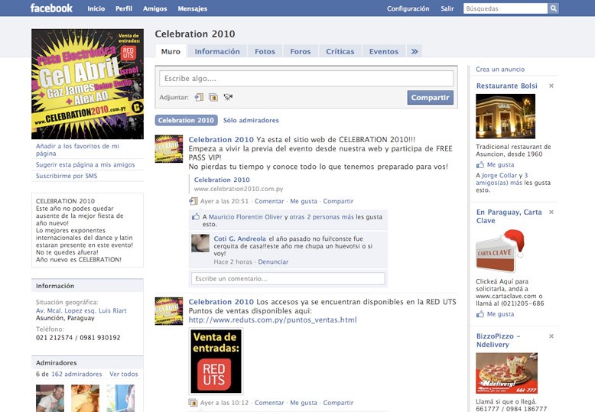595x412 pixels.
Task: Open the Foros tab
Action: point(300,51)
